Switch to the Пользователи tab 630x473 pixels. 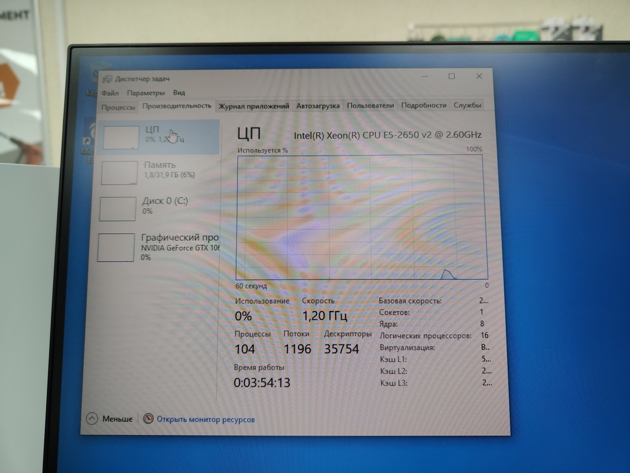click(370, 106)
